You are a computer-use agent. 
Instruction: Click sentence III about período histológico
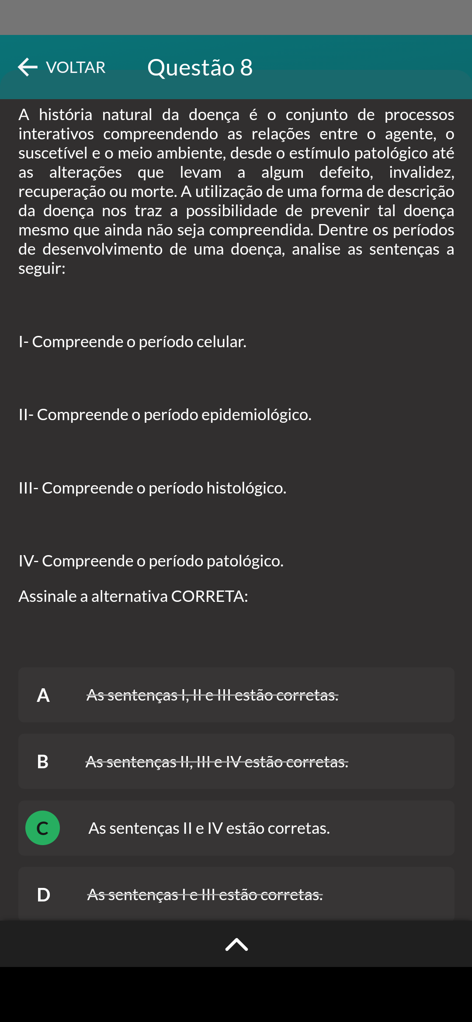pos(153,488)
